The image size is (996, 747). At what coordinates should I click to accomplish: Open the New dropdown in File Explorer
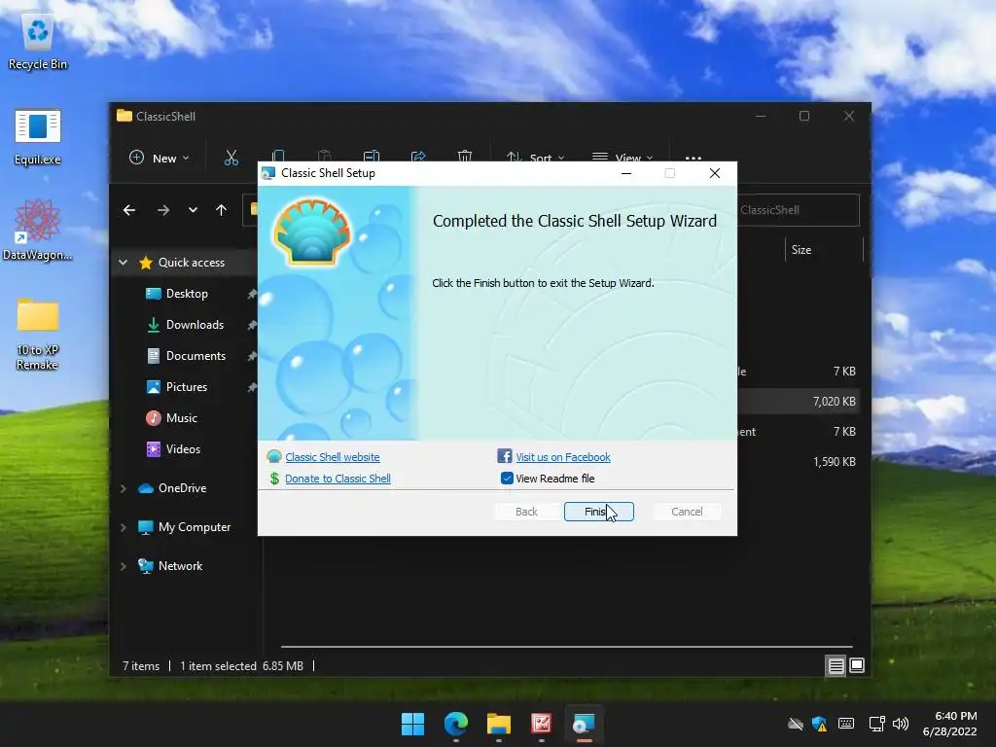tap(159, 159)
